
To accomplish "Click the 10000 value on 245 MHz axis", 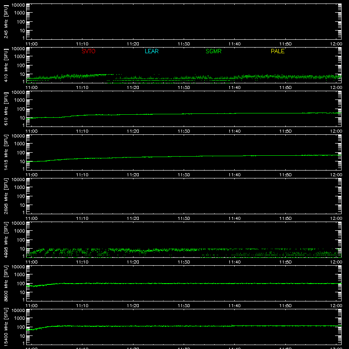I will click(18, 5).
